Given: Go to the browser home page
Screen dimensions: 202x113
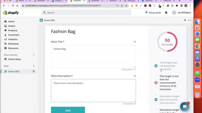Looking at the screenshot, I should (17, 6).
